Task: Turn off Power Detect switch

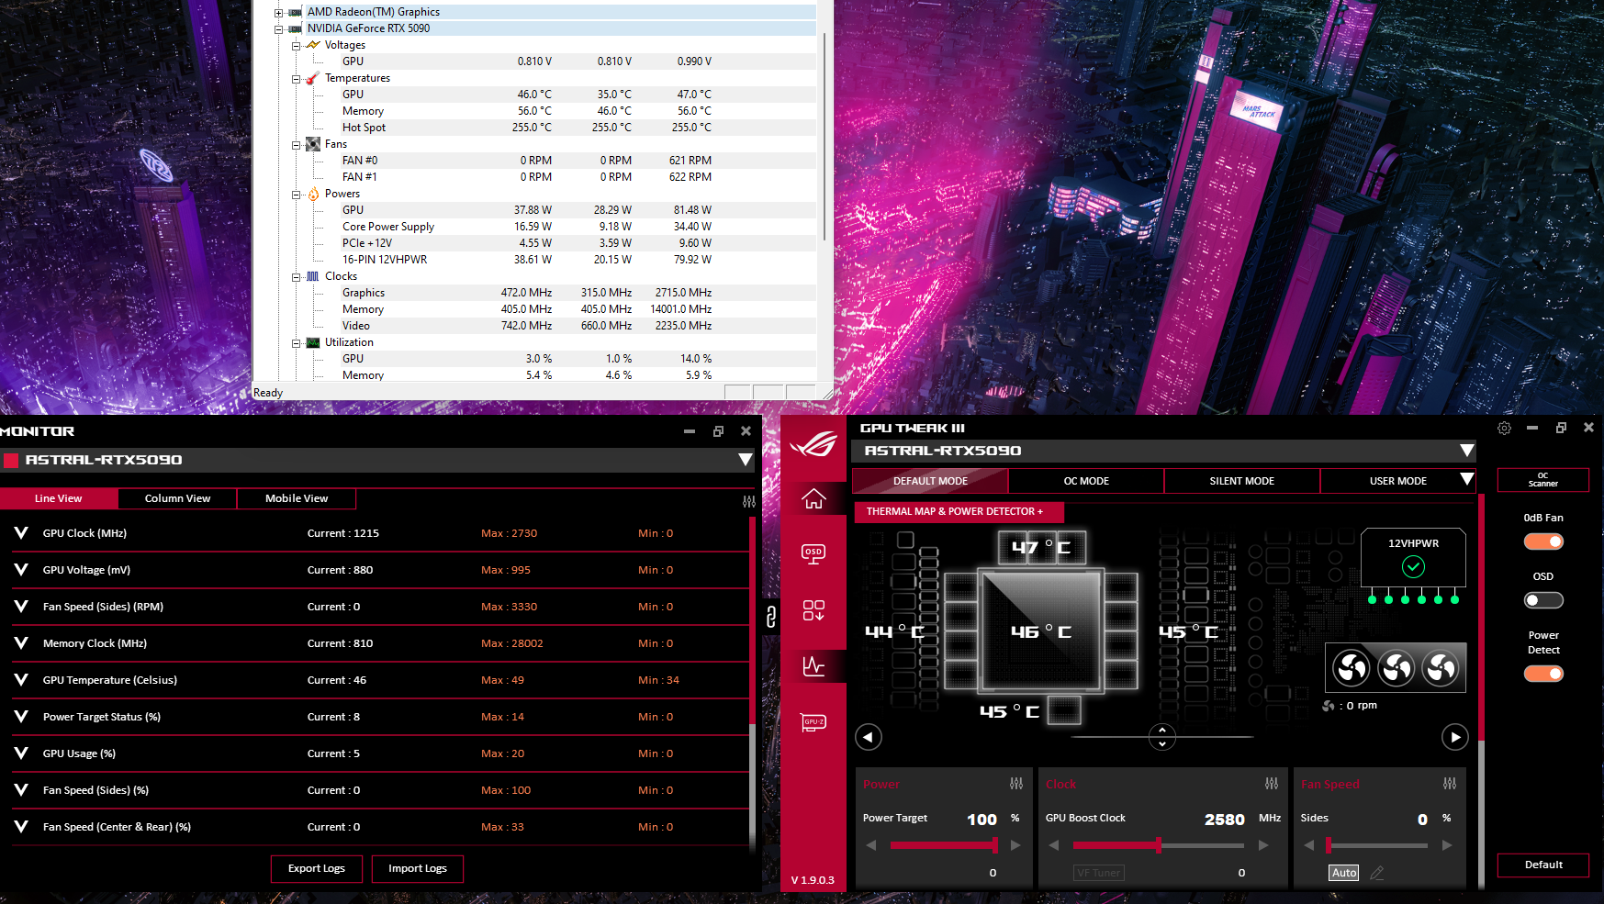Action: coord(1543,674)
